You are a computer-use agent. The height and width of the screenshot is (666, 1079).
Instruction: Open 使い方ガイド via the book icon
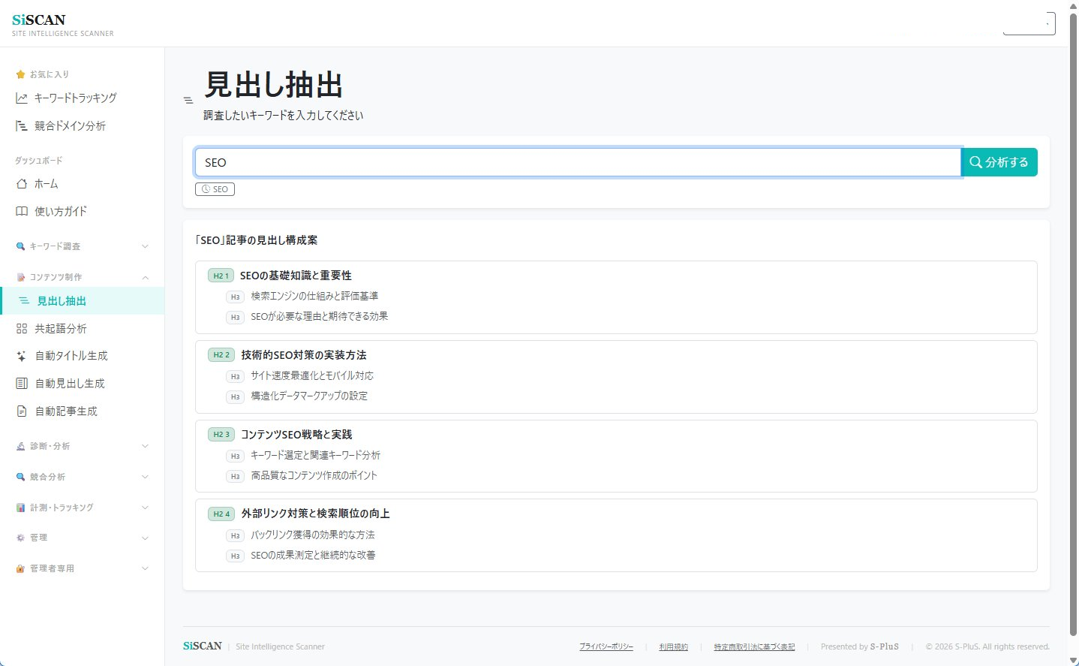tap(22, 212)
